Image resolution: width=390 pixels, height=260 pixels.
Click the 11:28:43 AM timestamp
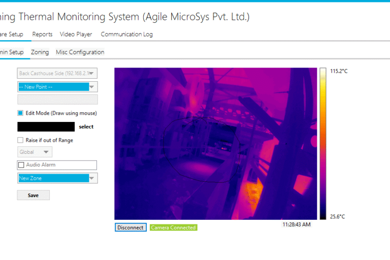click(x=297, y=224)
